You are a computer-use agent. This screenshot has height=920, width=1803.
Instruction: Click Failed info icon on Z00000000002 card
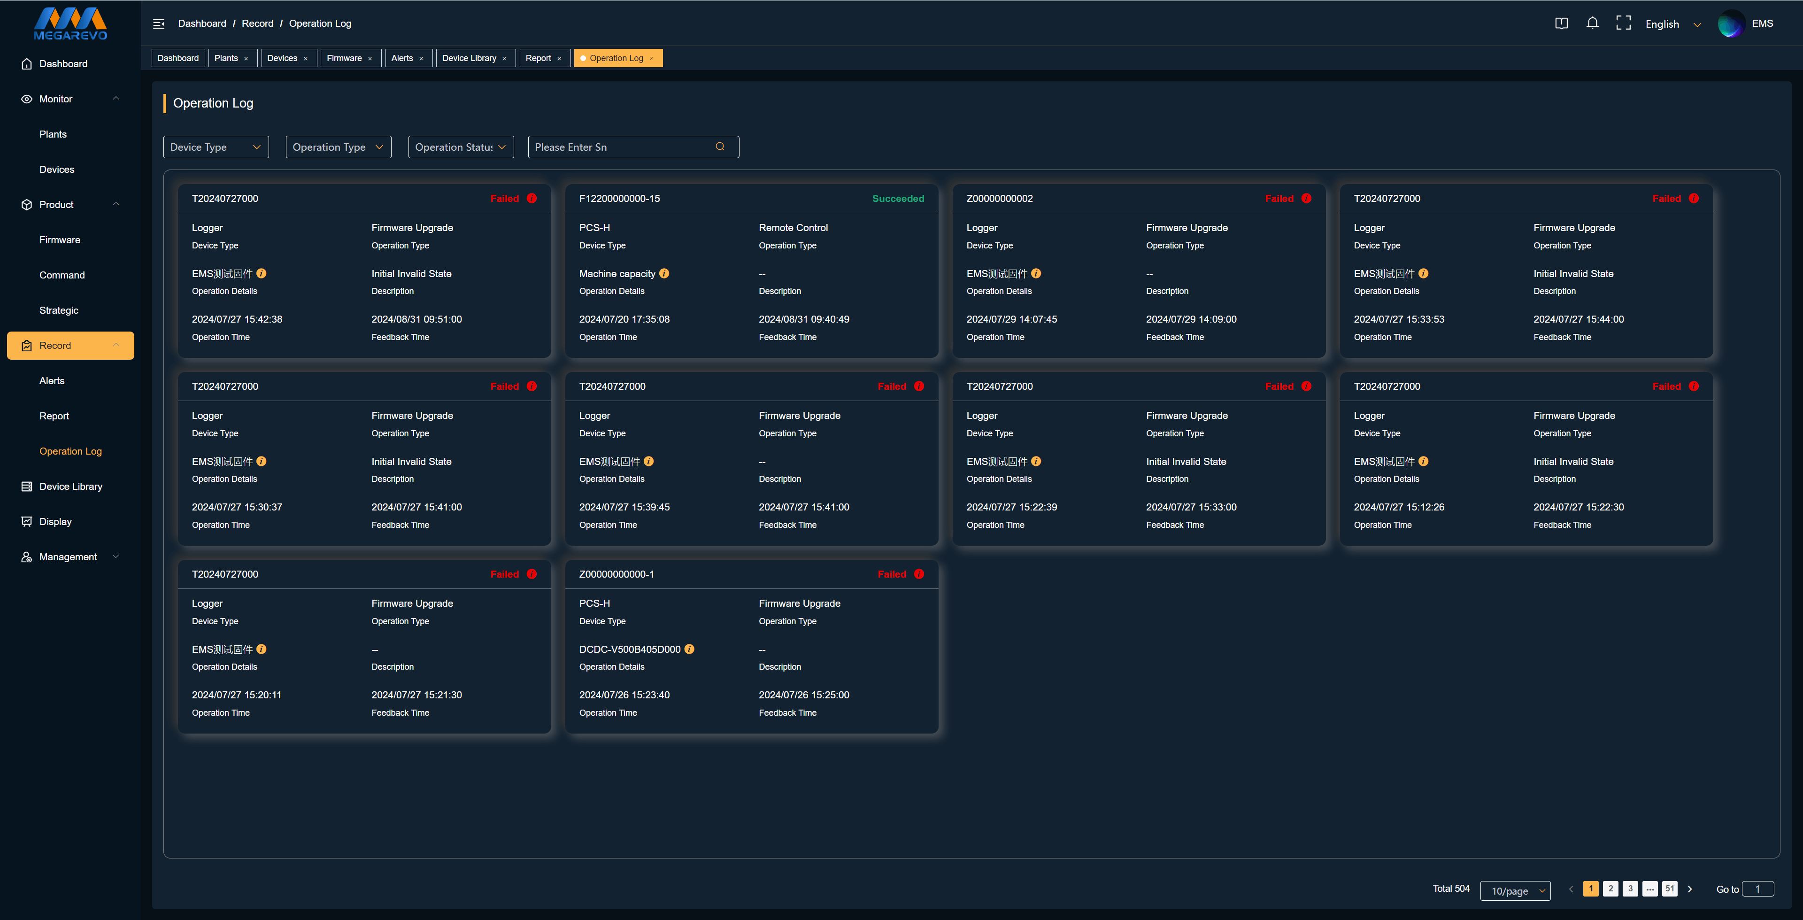tap(1306, 198)
